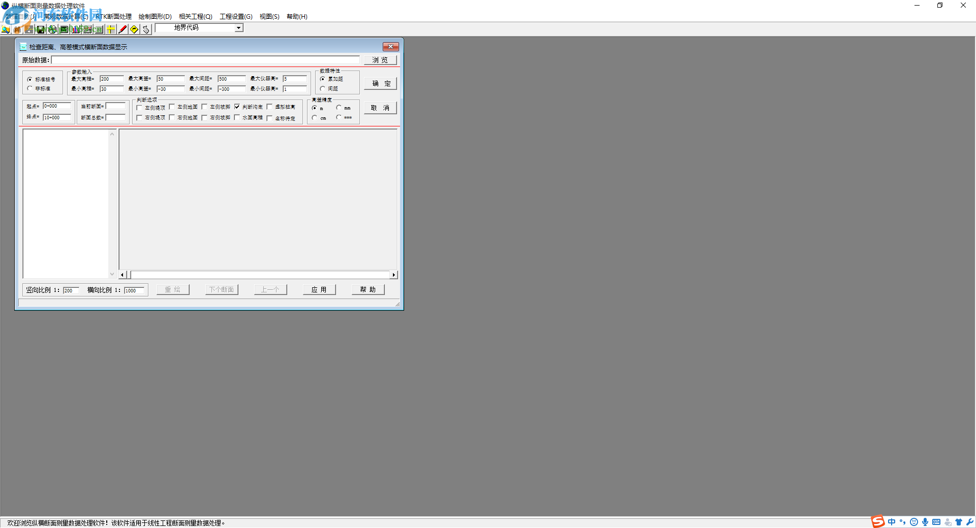Screen dimensions: 976x528
Task: Open the 视图(S) menu
Action: 269,17
